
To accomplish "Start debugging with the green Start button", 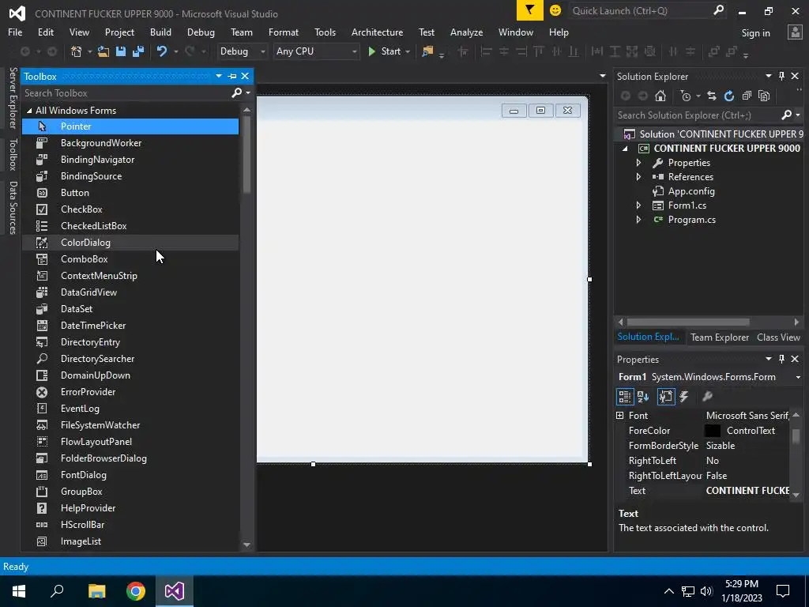I will point(385,51).
